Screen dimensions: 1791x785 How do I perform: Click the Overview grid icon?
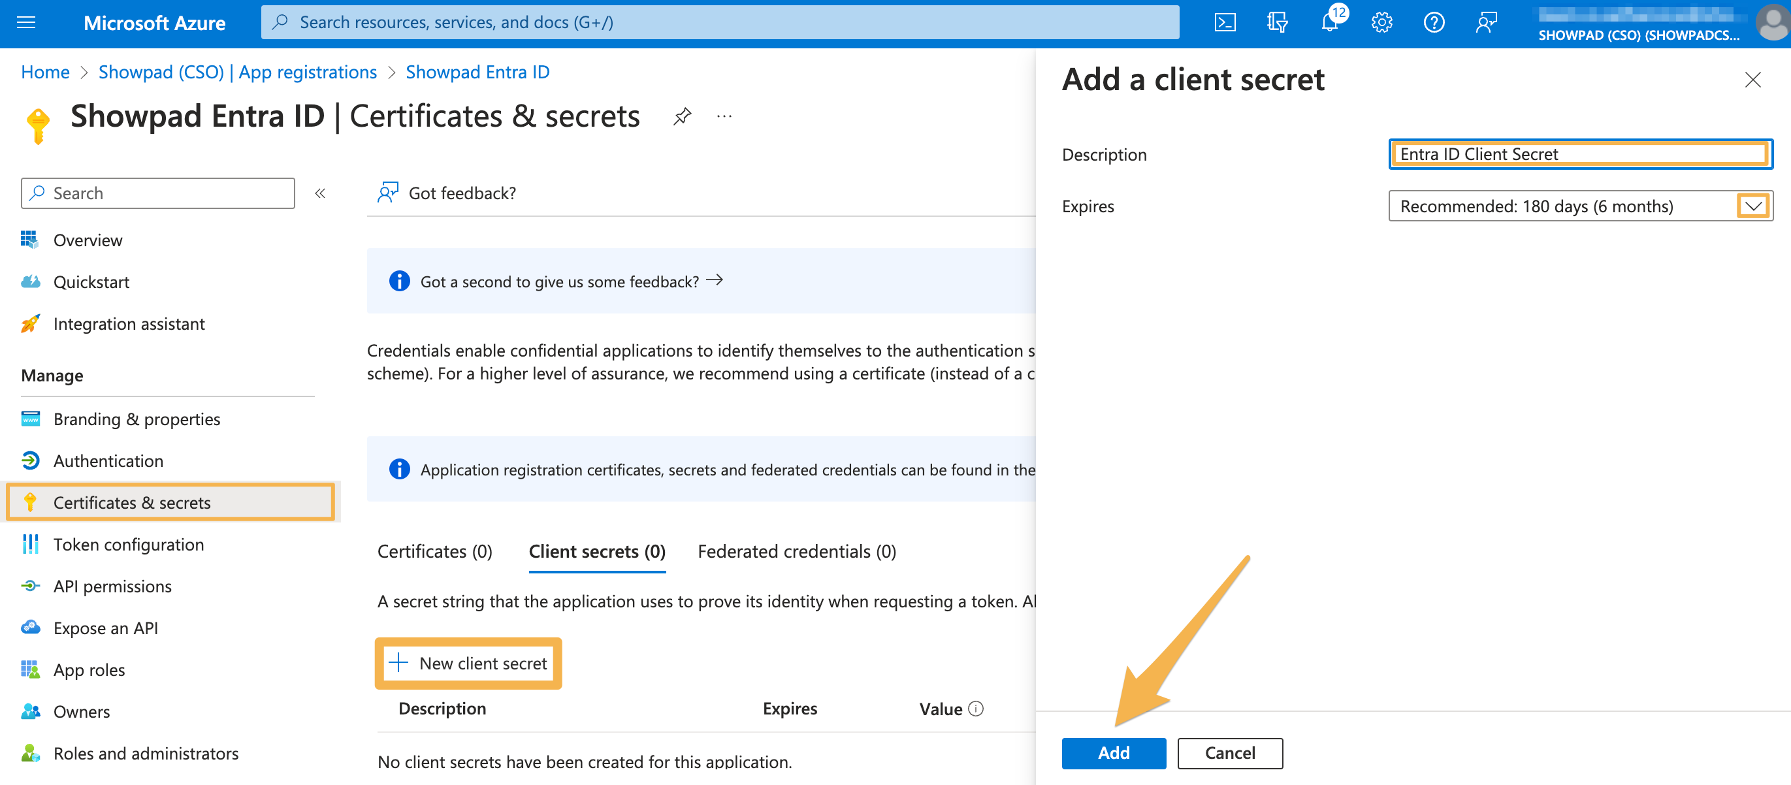coord(29,240)
